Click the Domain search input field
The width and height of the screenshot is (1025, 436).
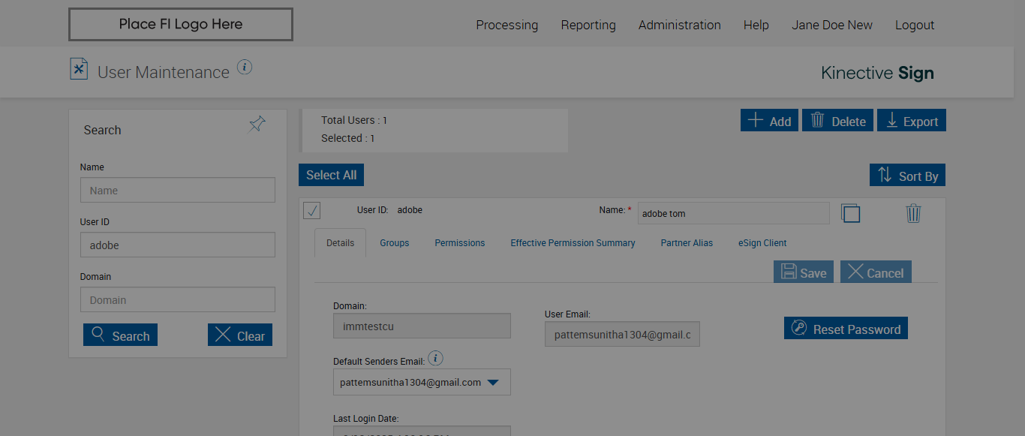click(x=178, y=300)
